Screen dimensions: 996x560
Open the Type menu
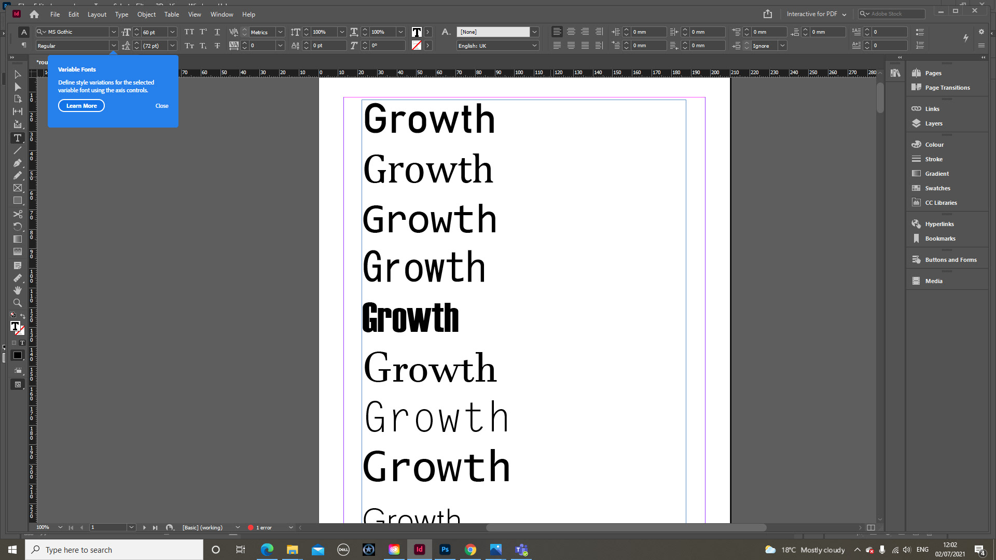121,15
